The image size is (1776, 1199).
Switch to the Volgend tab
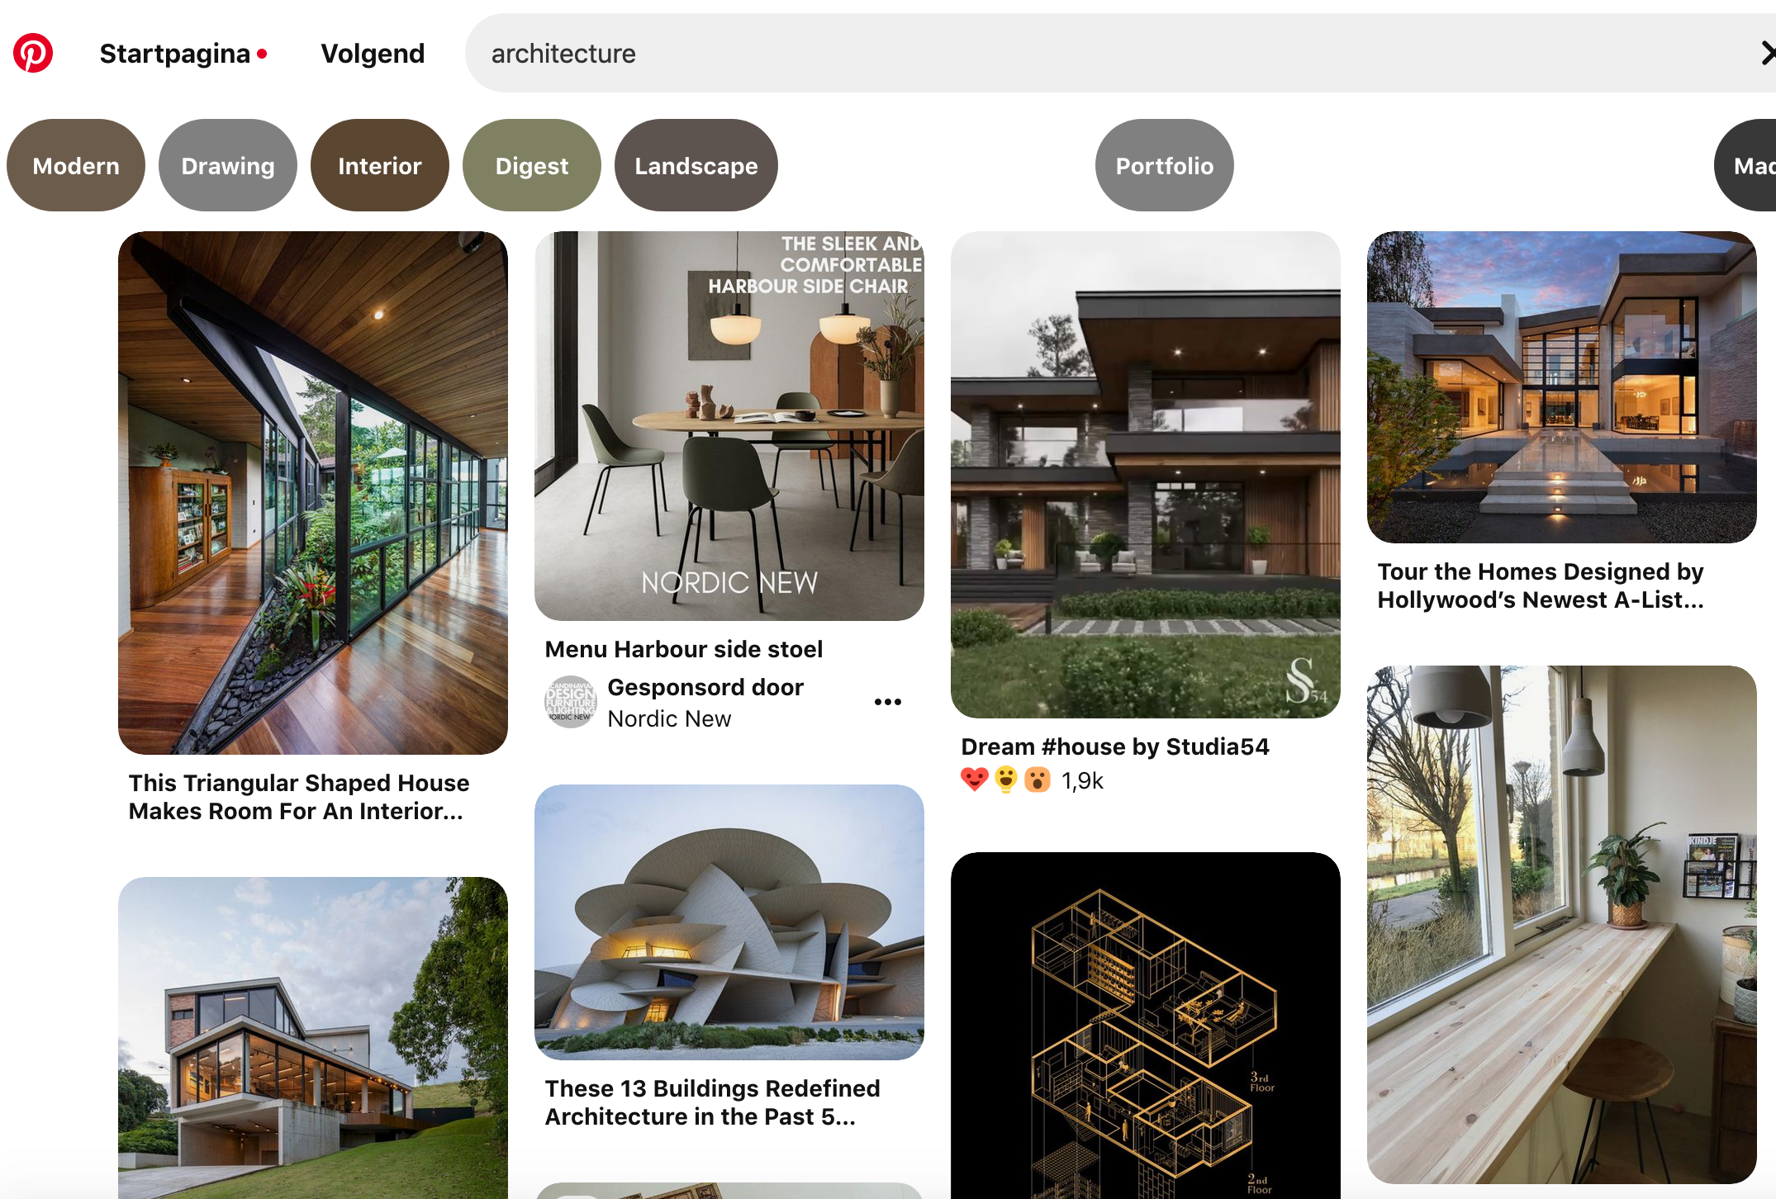click(x=373, y=54)
